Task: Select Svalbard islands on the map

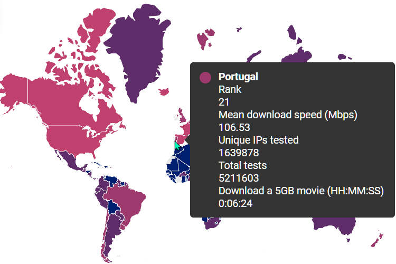Action: click(x=205, y=38)
